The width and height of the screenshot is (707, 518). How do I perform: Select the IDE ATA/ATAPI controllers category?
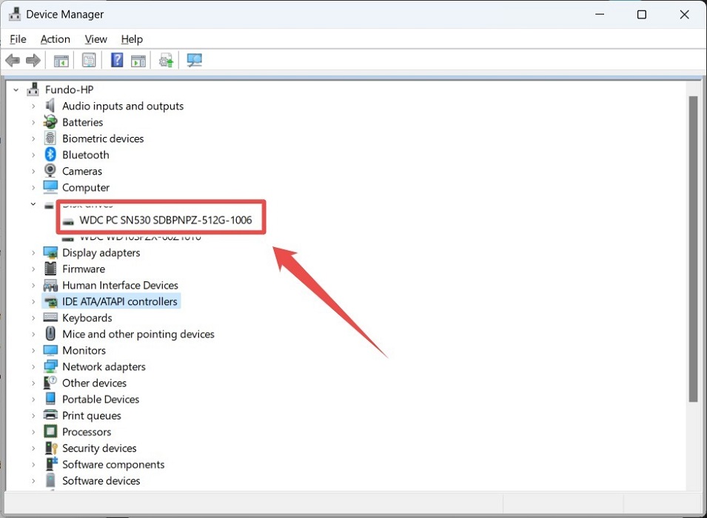click(120, 301)
